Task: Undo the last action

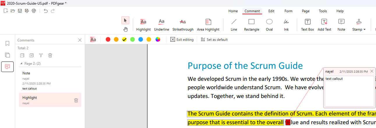Action: coord(45,11)
